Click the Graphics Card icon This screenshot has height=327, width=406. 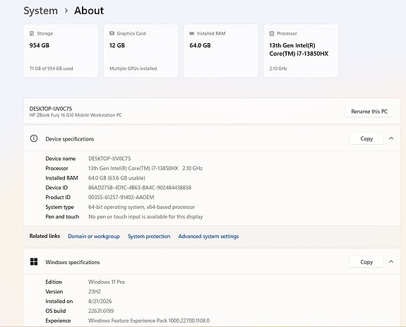pos(112,33)
